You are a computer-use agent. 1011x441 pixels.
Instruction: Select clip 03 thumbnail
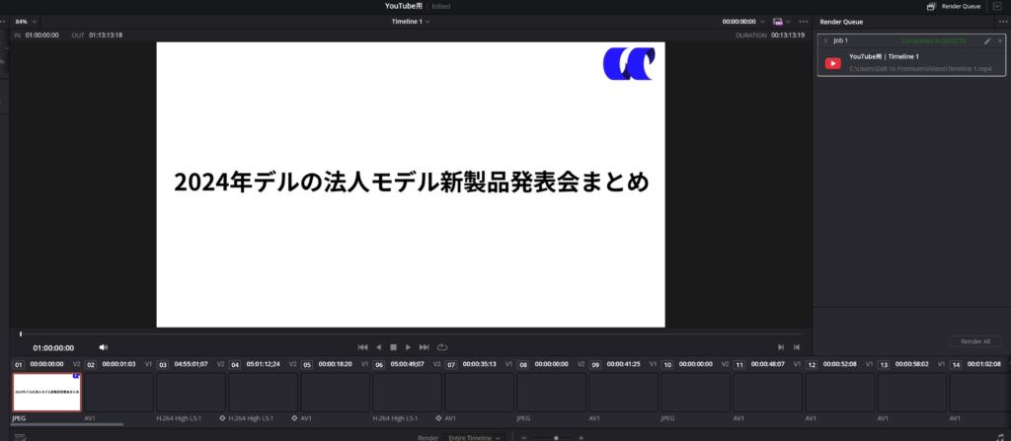[192, 392]
